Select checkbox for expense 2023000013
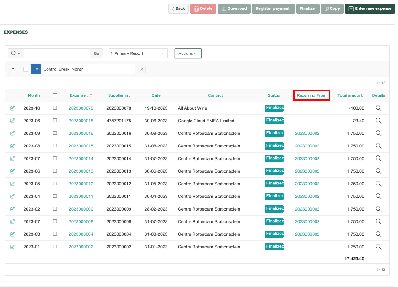The height and width of the screenshot is (287, 398). pos(55,171)
